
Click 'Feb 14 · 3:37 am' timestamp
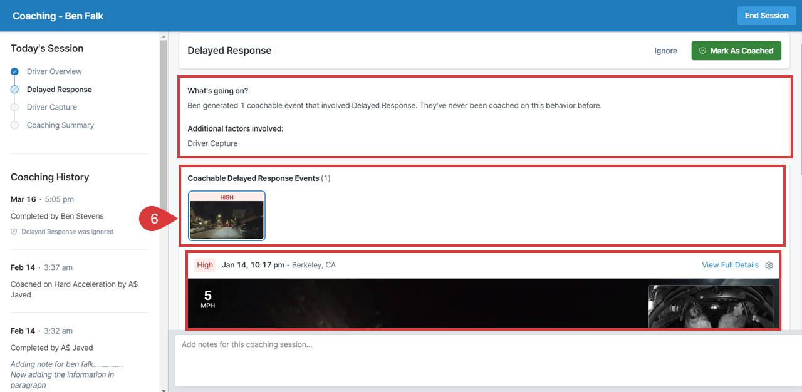tap(41, 267)
